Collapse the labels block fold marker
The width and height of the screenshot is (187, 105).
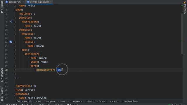click(x=15, y=42)
